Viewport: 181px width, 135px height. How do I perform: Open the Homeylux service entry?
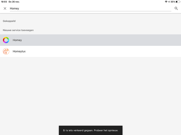[90, 51]
